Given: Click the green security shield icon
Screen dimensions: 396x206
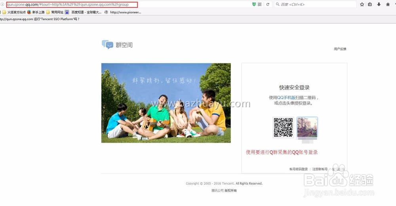Looking at the screenshot, I should click(x=254, y=4).
